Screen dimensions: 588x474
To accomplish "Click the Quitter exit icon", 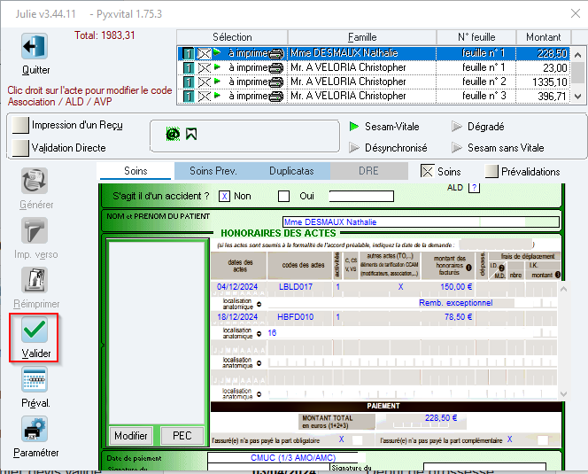I will coord(35,47).
